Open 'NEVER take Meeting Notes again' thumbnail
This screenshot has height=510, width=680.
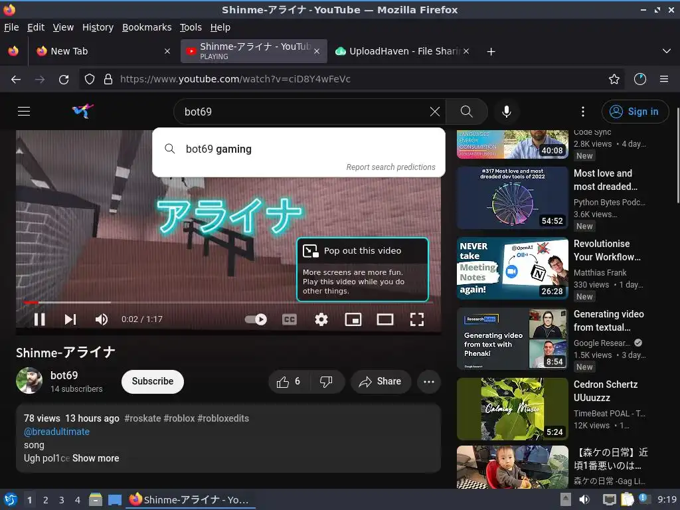click(512, 268)
